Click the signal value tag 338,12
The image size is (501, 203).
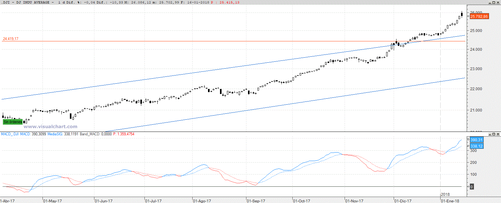(x=476, y=146)
